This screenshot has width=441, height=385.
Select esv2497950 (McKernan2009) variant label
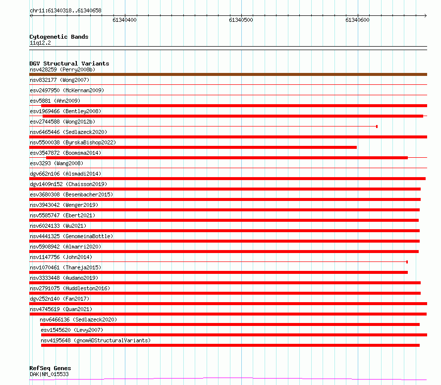click(x=67, y=90)
